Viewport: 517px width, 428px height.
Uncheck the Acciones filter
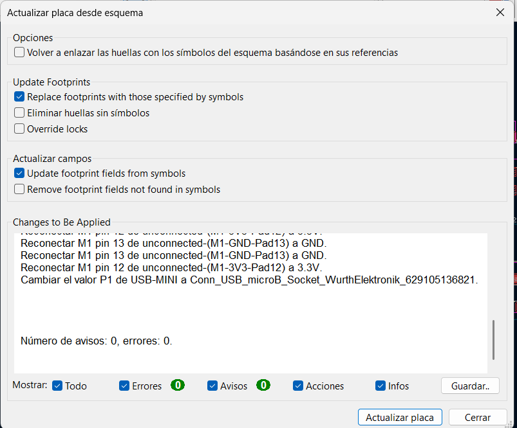pyautogui.click(x=298, y=386)
